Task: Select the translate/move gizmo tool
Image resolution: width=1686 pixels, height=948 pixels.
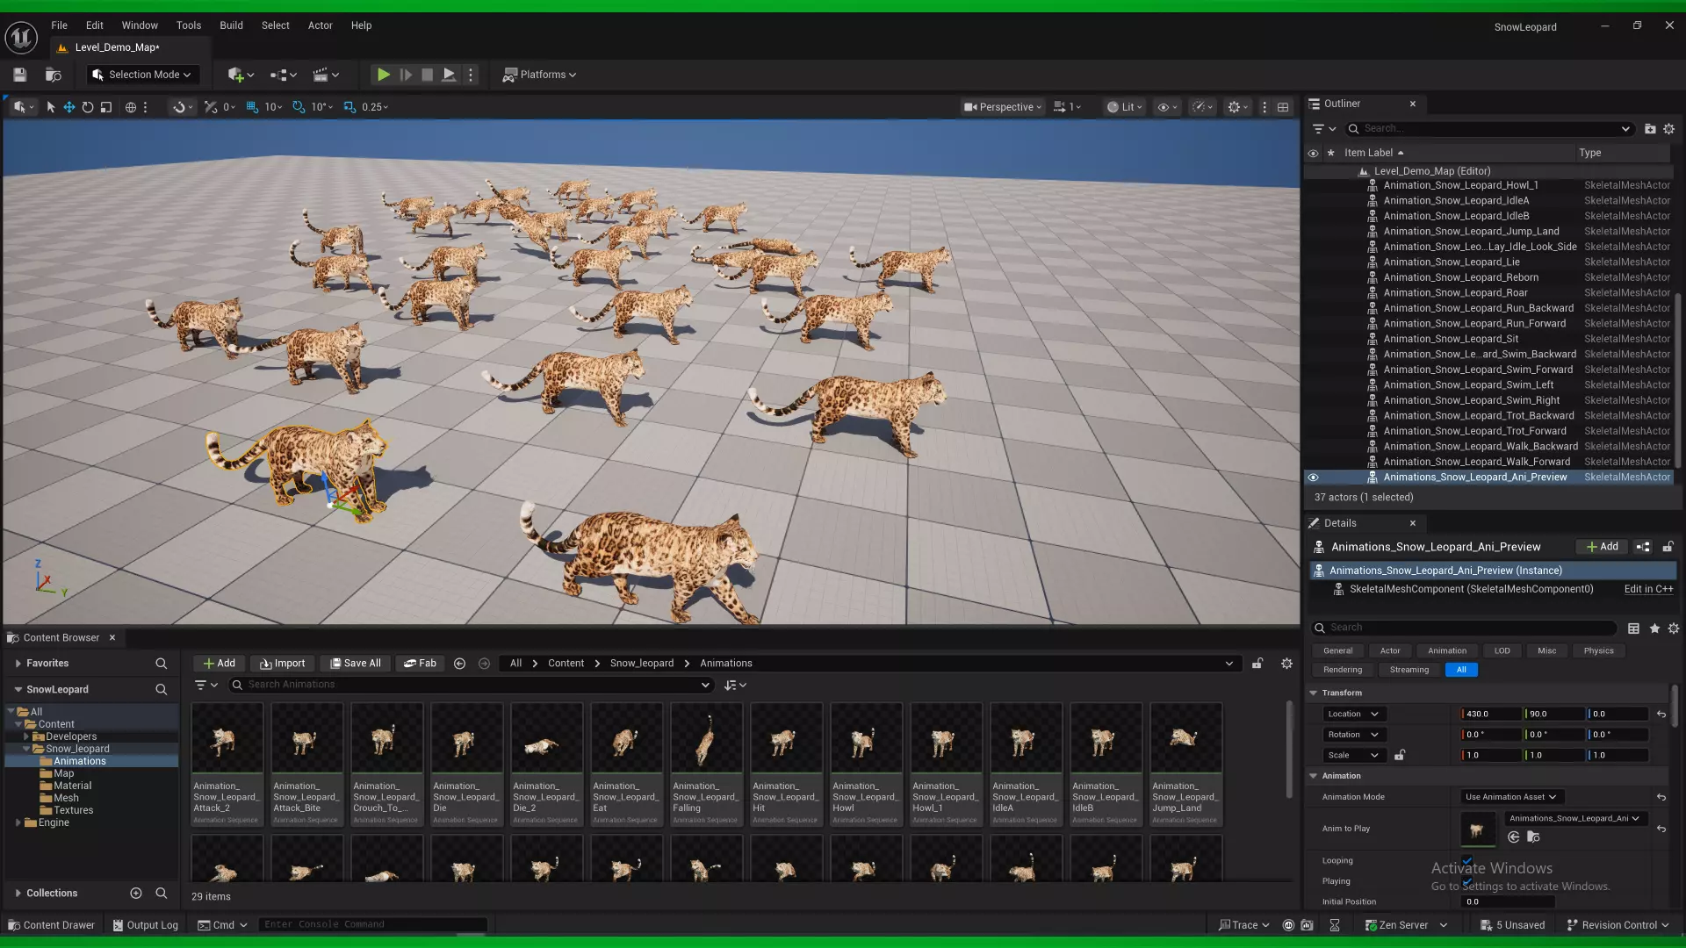Action: point(68,107)
